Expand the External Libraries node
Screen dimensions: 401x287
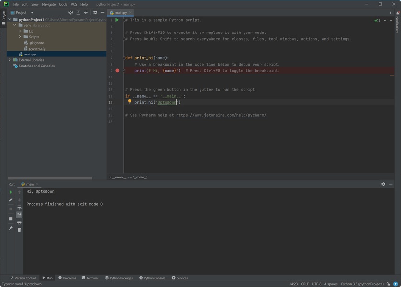point(10,60)
